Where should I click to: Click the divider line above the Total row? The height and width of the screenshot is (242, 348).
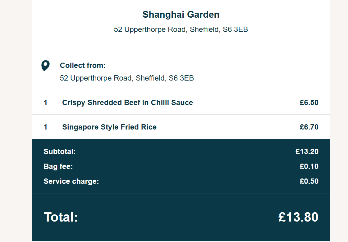(x=181, y=193)
